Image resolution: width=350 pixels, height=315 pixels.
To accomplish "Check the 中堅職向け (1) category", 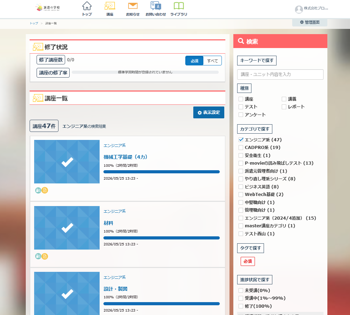I will (x=241, y=202).
